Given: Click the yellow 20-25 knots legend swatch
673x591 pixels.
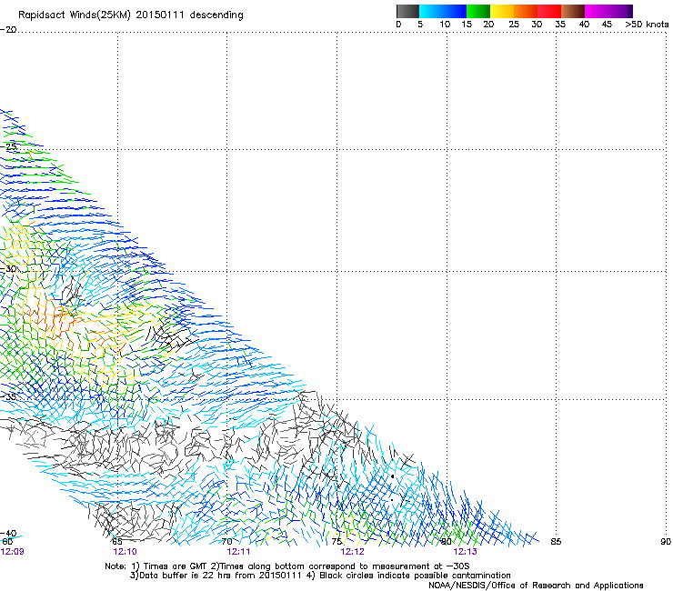Looking at the screenshot, I should [x=502, y=11].
